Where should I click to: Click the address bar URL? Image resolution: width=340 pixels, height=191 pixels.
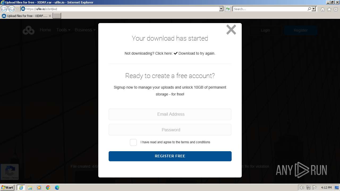(41, 9)
